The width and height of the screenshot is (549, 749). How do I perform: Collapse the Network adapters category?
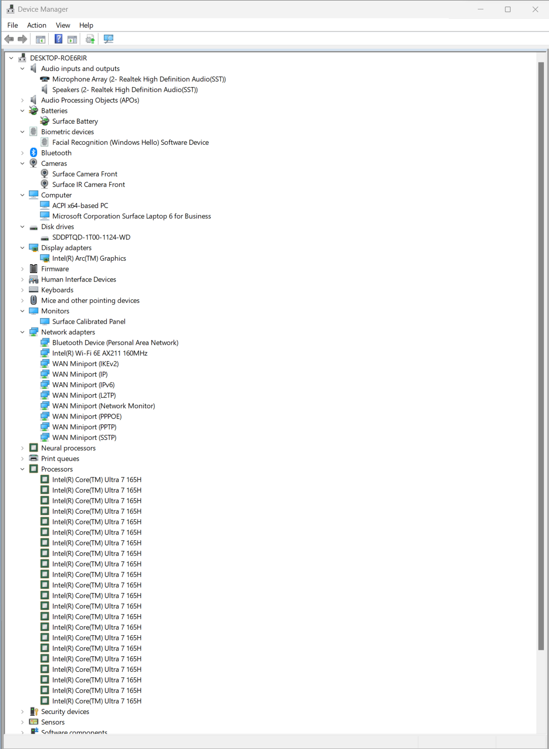(22, 332)
